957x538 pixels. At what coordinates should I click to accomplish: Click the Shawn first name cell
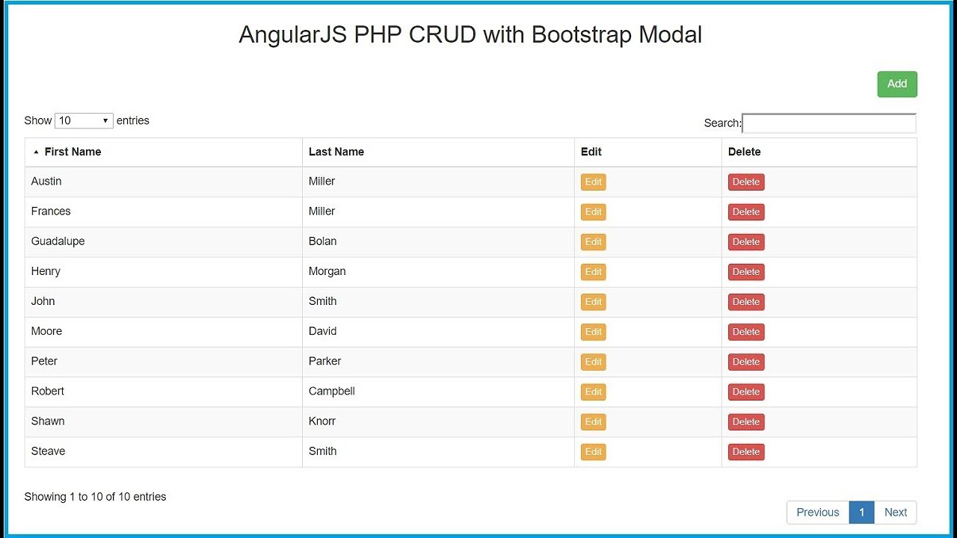click(164, 421)
